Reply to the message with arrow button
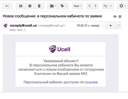 click(x=111, y=26)
